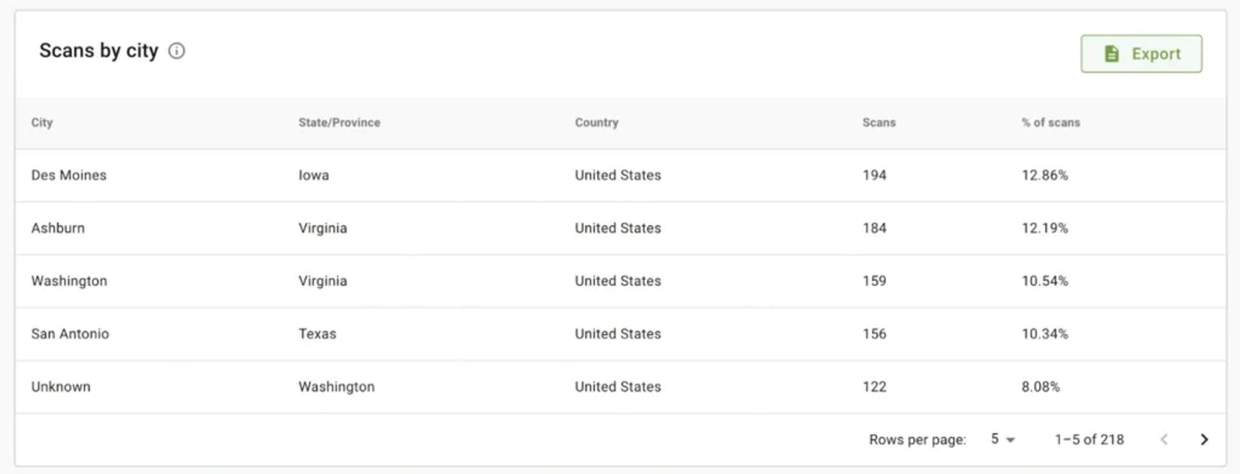This screenshot has height=474, width=1240.
Task: Click the Unknown city cell
Action: pos(61,387)
